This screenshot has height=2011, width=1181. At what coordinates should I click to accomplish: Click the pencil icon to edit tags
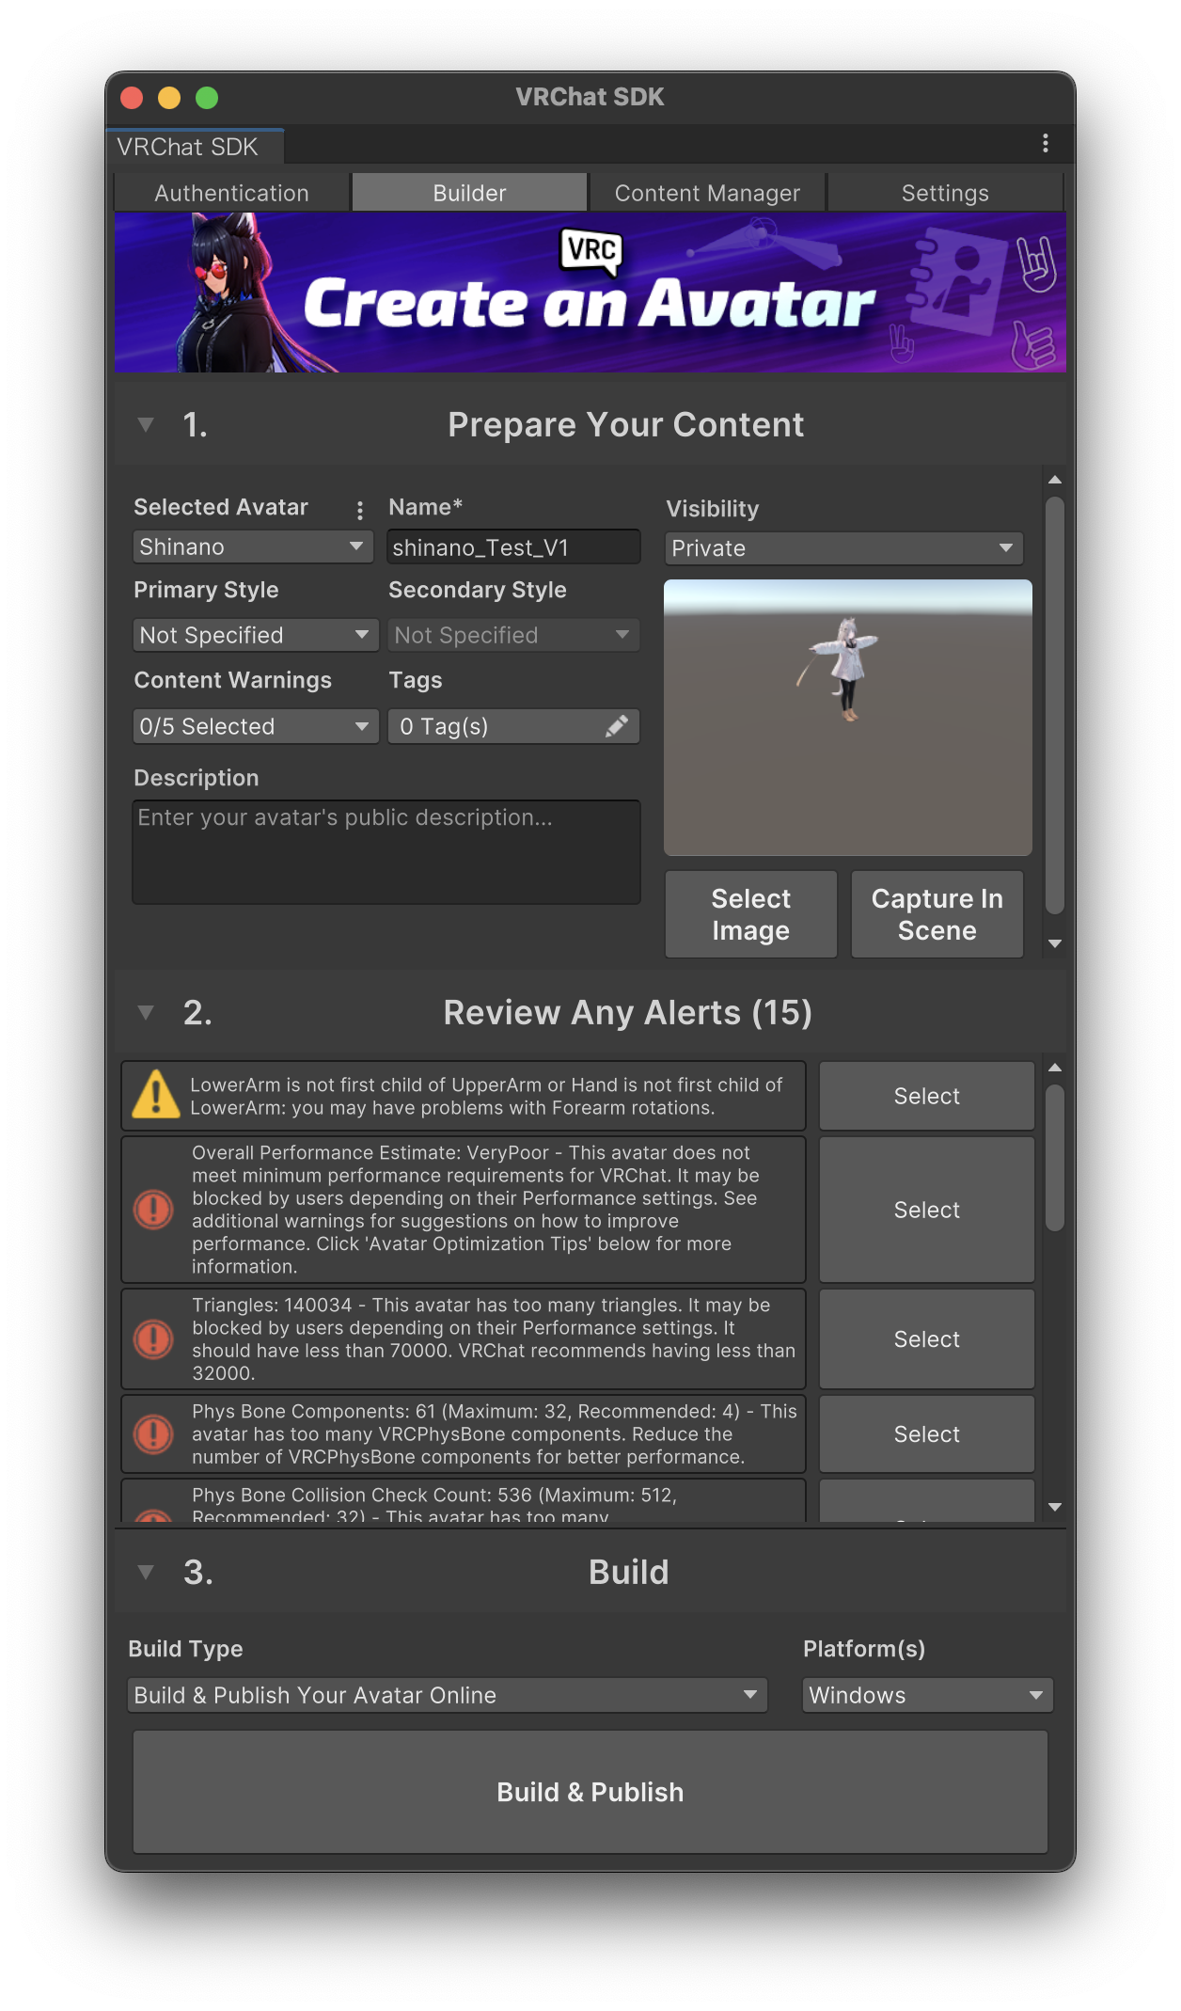point(617,726)
